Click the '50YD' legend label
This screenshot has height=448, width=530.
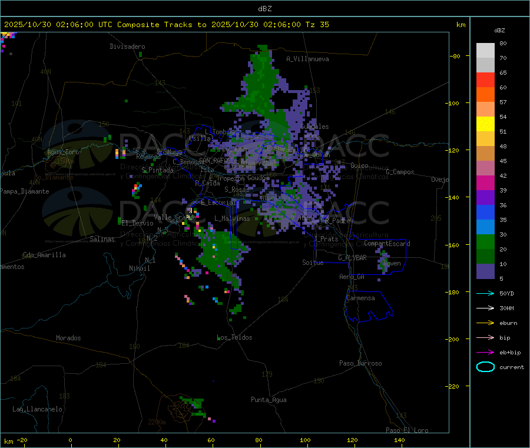[x=506, y=293]
